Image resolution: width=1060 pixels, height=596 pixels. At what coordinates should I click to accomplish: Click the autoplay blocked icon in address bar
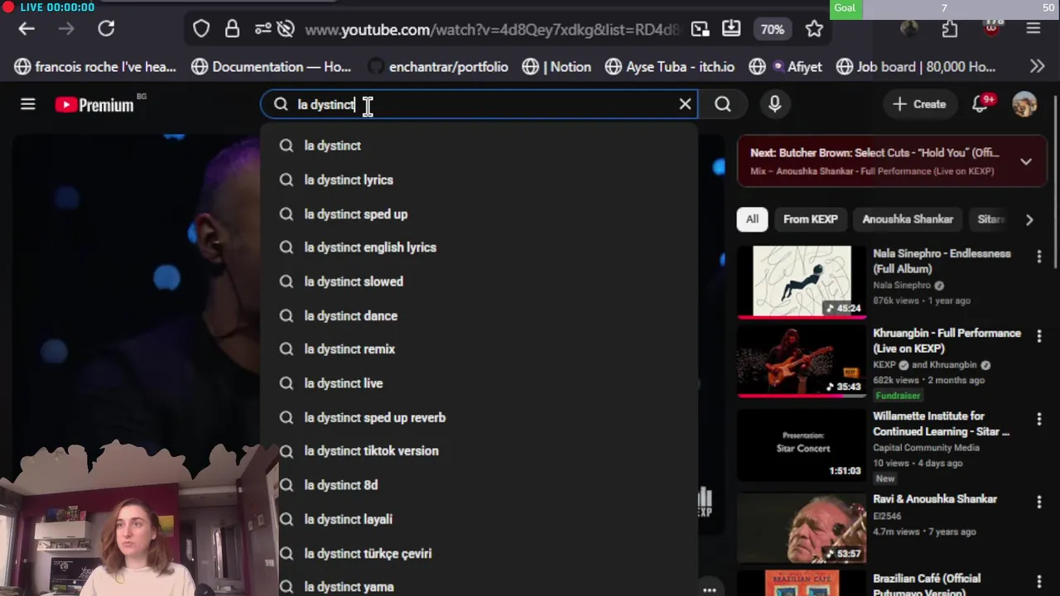coord(286,29)
